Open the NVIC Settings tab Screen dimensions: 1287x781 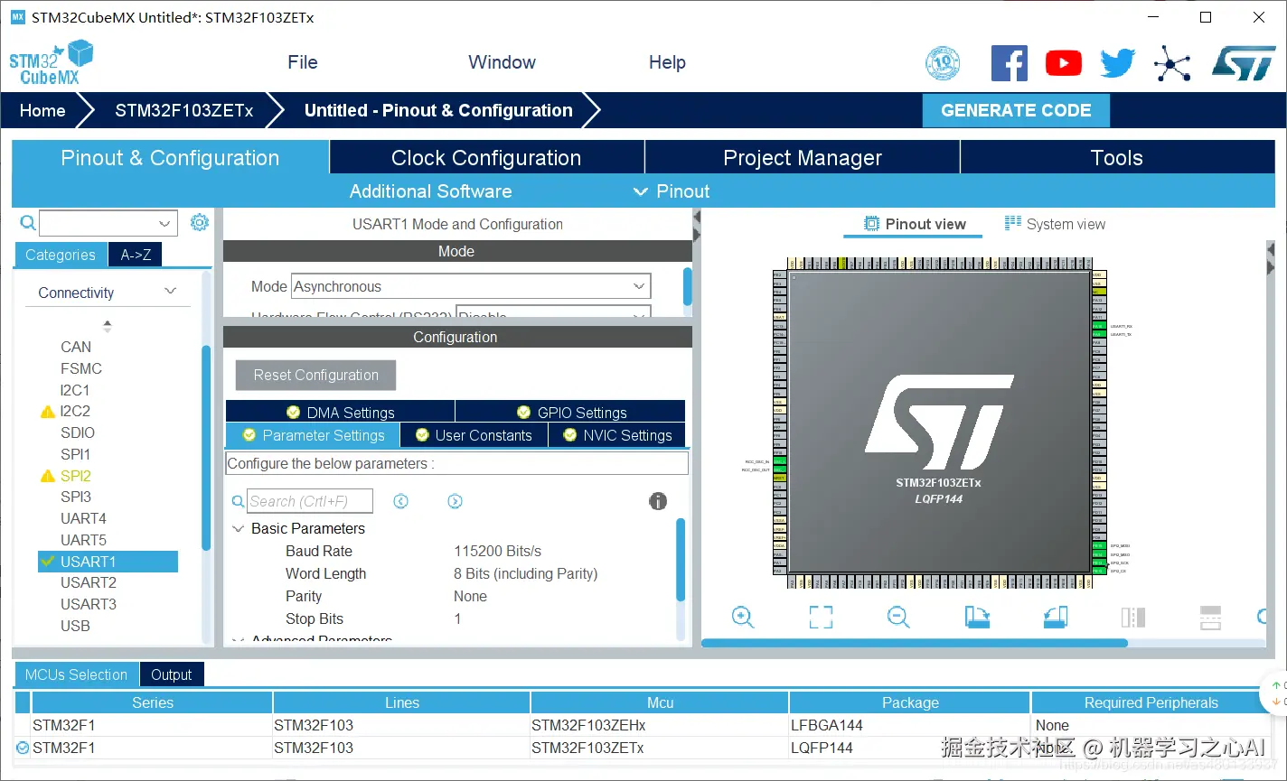[x=617, y=435]
